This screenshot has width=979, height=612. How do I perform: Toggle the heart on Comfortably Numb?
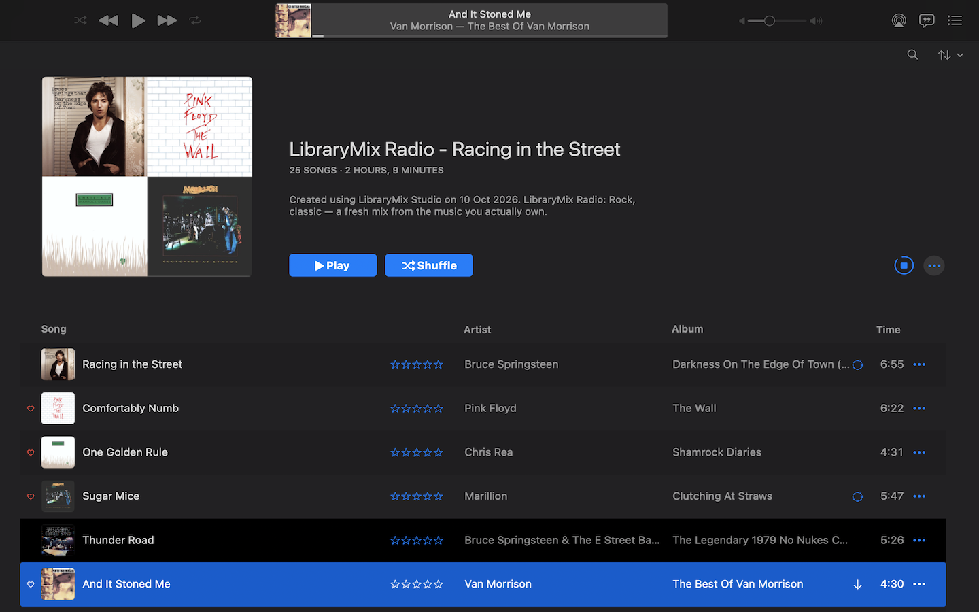point(31,409)
